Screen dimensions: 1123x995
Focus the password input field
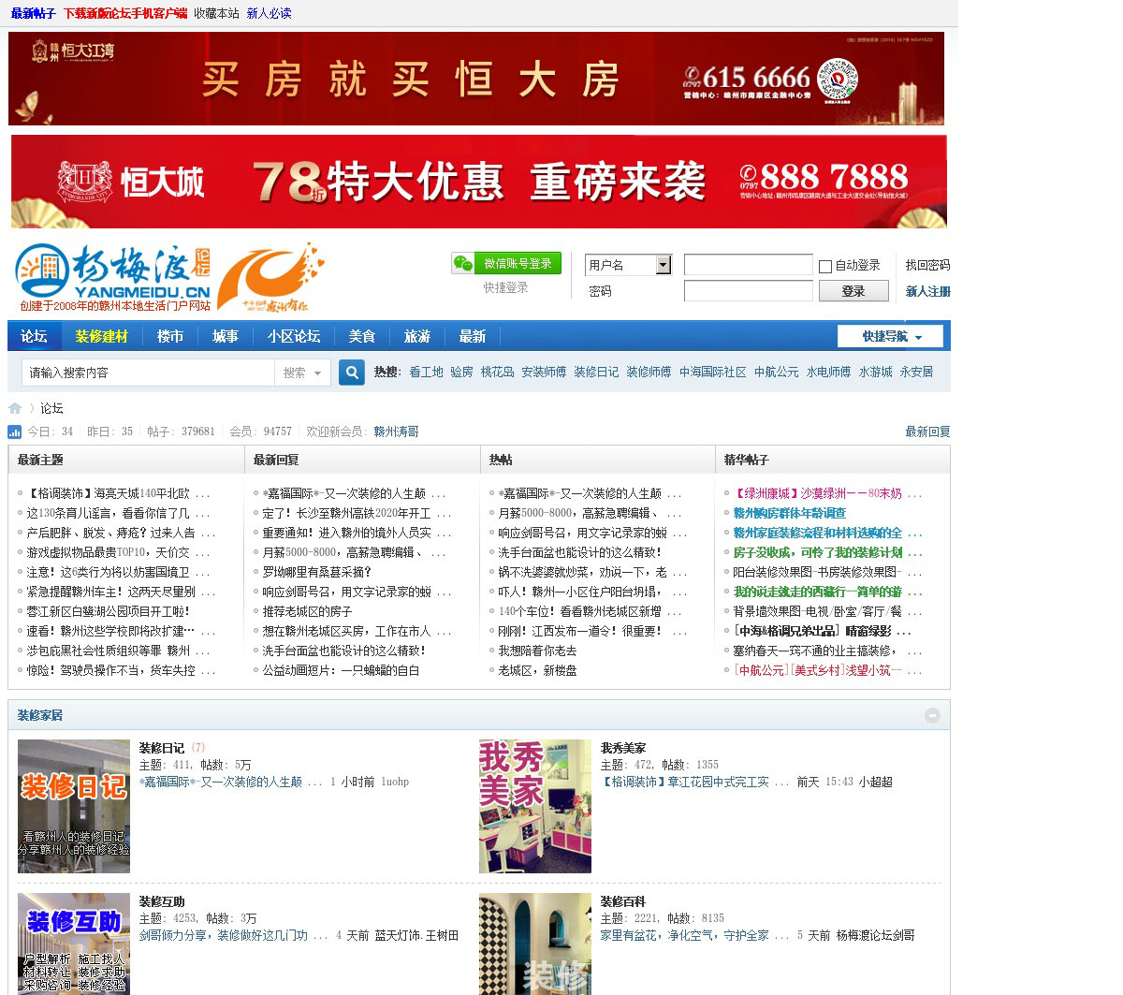click(749, 291)
